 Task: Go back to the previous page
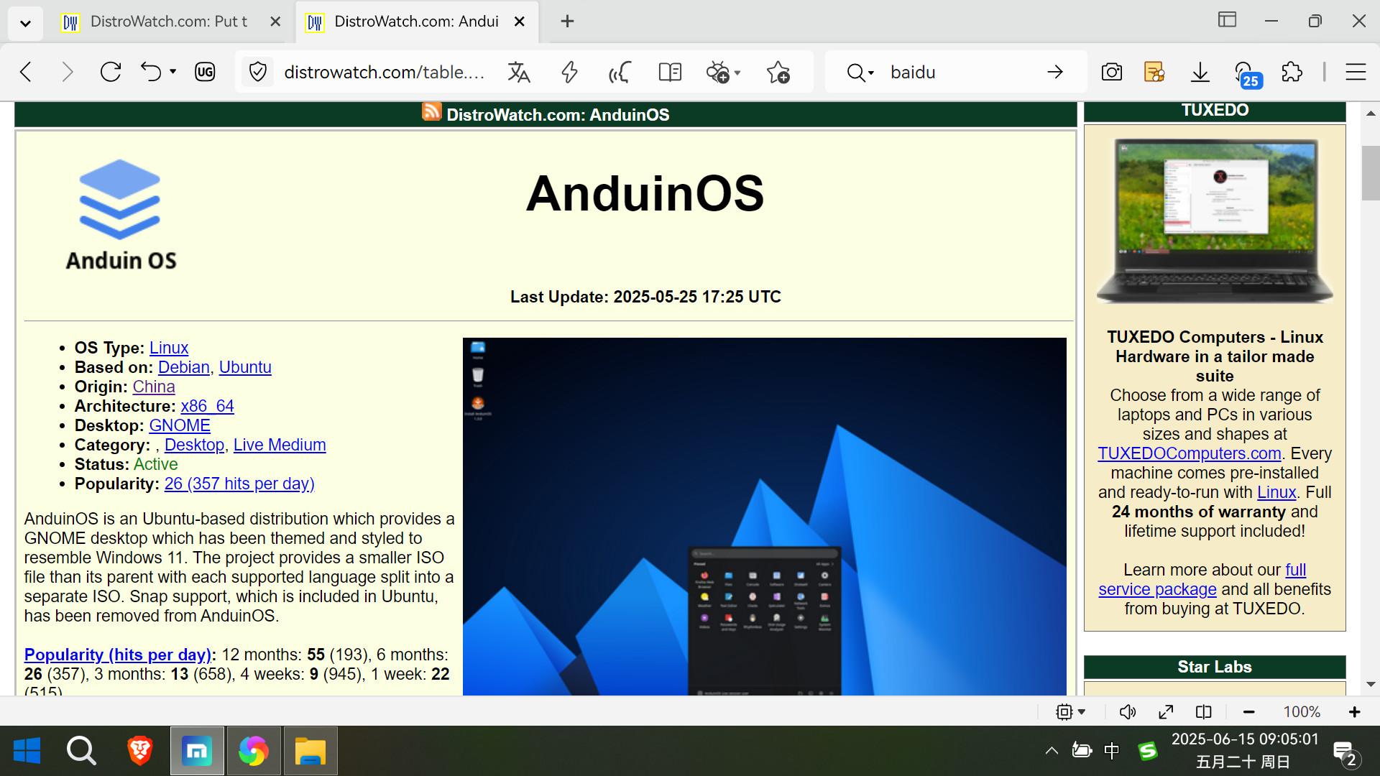(x=27, y=72)
